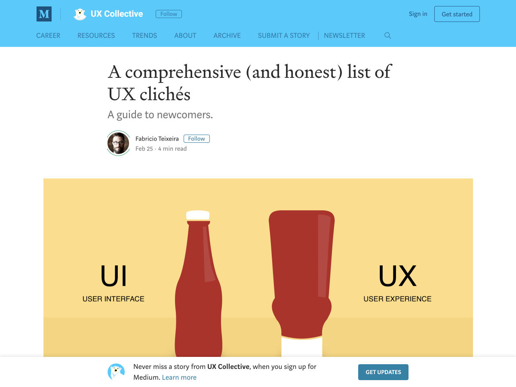
Task: Open the CAREER menu item
Action: (x=48, y=36)
